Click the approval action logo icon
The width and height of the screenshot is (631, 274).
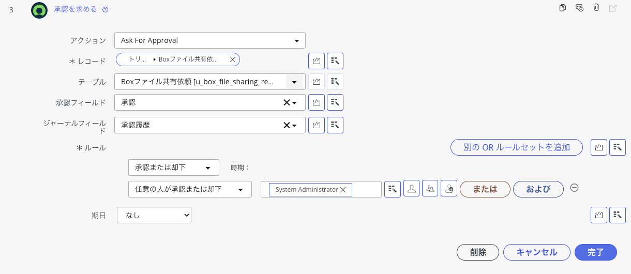[39, 10]
